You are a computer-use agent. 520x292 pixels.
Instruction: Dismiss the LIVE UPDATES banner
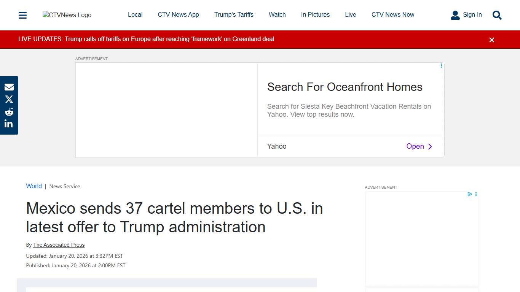coord(491,40)
